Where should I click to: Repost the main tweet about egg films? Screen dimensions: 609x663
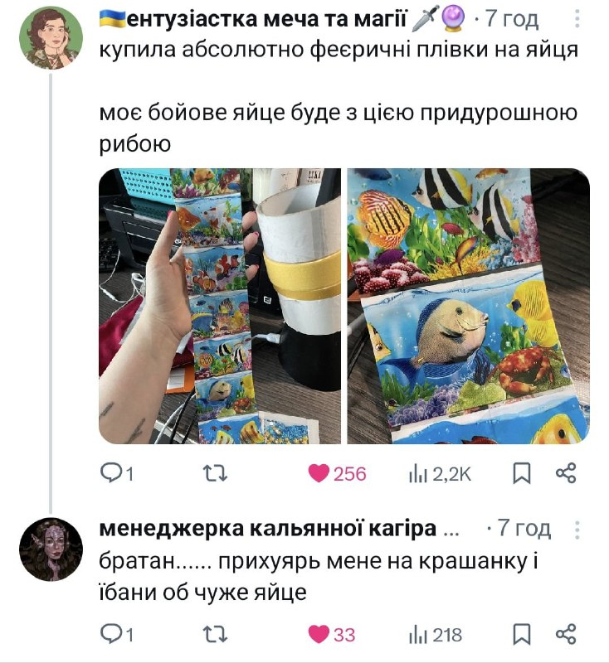coord(216,473)
